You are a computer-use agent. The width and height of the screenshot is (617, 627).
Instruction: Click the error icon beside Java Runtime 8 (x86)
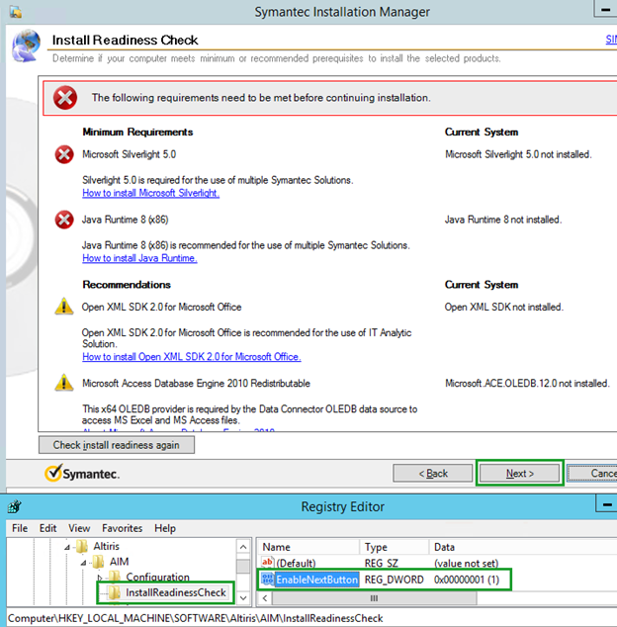point(64,220)
